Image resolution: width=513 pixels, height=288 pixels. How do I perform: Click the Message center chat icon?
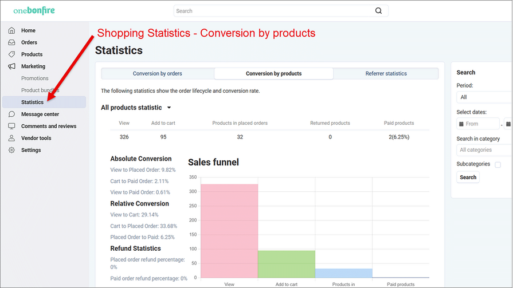pos(11,115)
